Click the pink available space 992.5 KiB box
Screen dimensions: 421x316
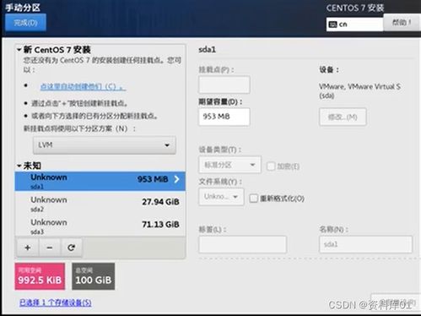click(40, 276)
